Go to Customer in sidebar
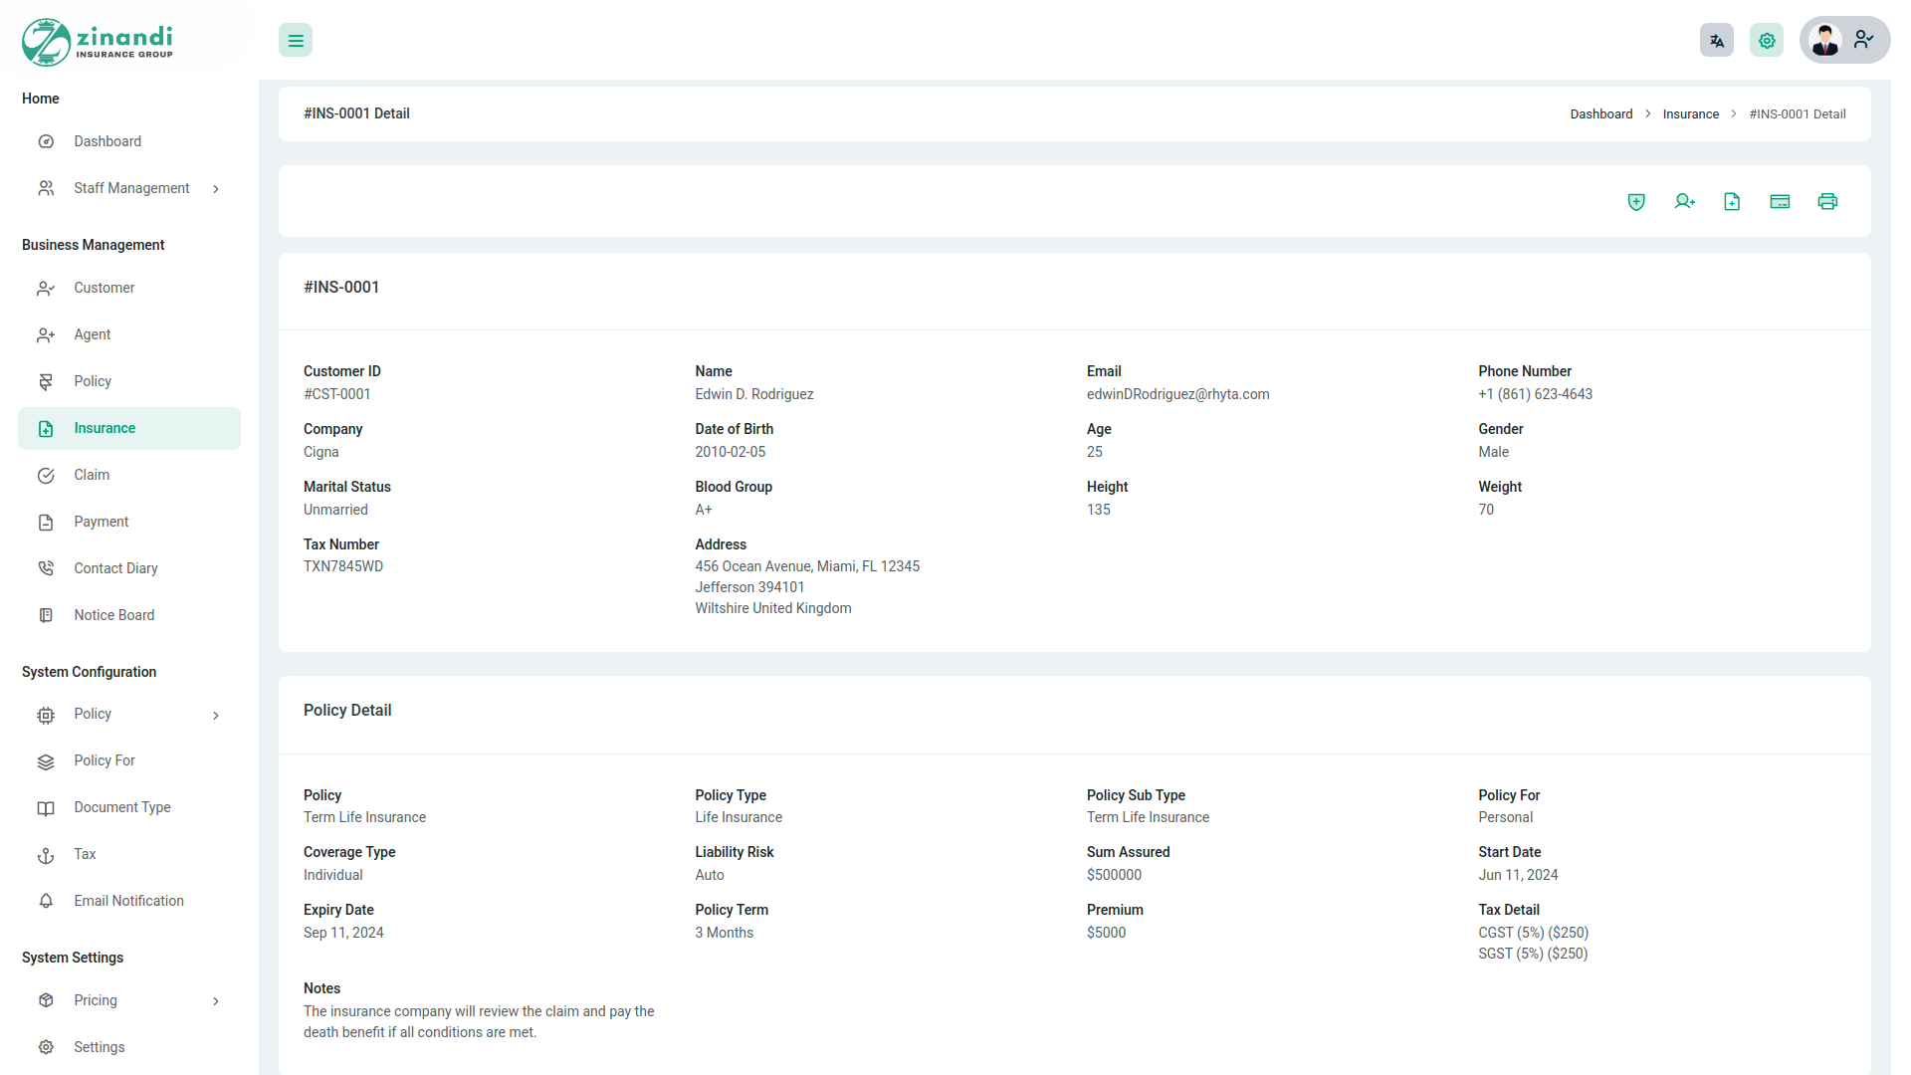Screen dimensions: 1911x1075 point(104,288)
